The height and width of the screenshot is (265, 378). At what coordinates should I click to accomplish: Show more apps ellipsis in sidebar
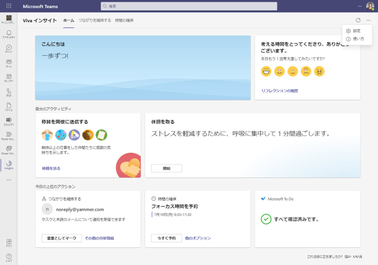click(x=9, y=180)
